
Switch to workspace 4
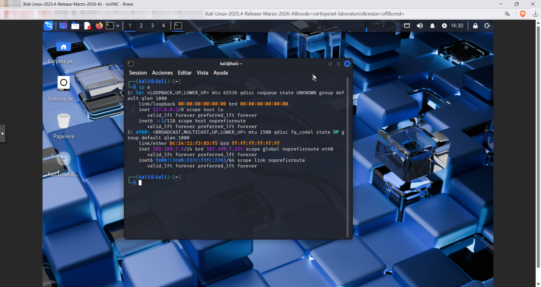point(163,26)
